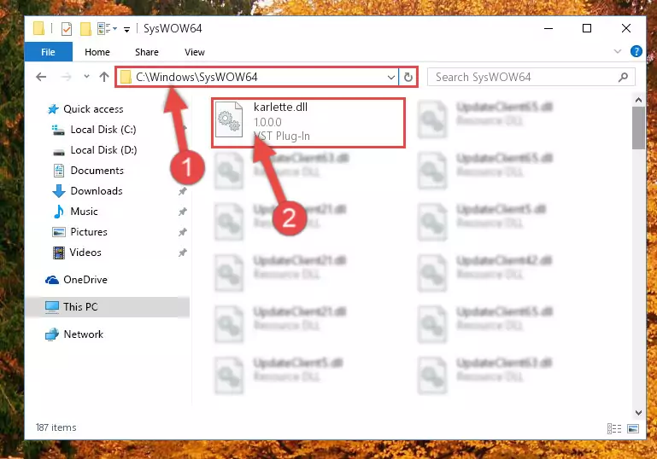This screenshot has height=459, width=657.
Task: Click the pin icon next to Videos
Action: (182, 253)
